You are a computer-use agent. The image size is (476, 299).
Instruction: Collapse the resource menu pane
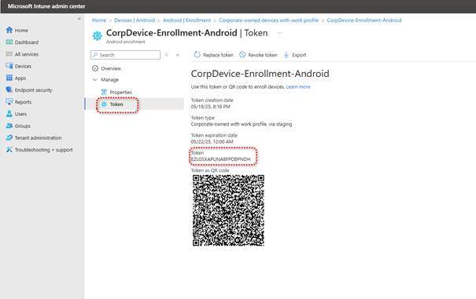pyautogui.click(x=178, y=55)
